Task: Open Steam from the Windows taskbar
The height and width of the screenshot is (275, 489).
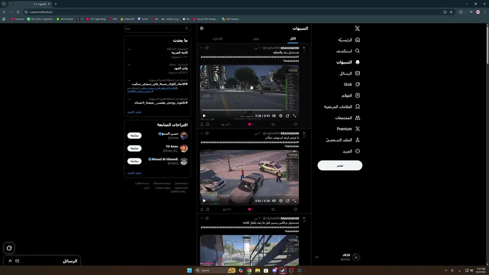Action: pos(283,270)
